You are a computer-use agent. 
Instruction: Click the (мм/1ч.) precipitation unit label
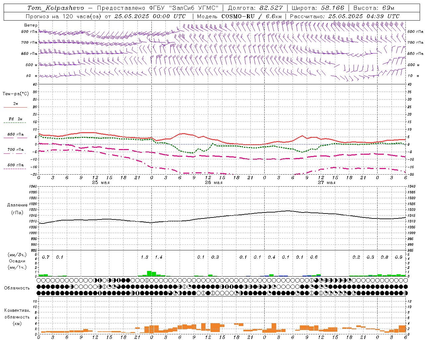[17, 267]
